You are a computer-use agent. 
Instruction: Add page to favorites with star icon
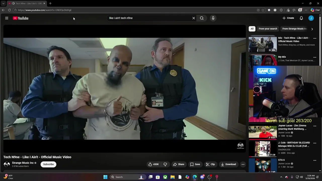263,10
